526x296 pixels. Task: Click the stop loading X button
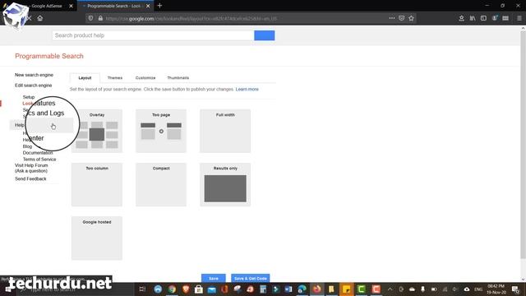coord(30,18)
